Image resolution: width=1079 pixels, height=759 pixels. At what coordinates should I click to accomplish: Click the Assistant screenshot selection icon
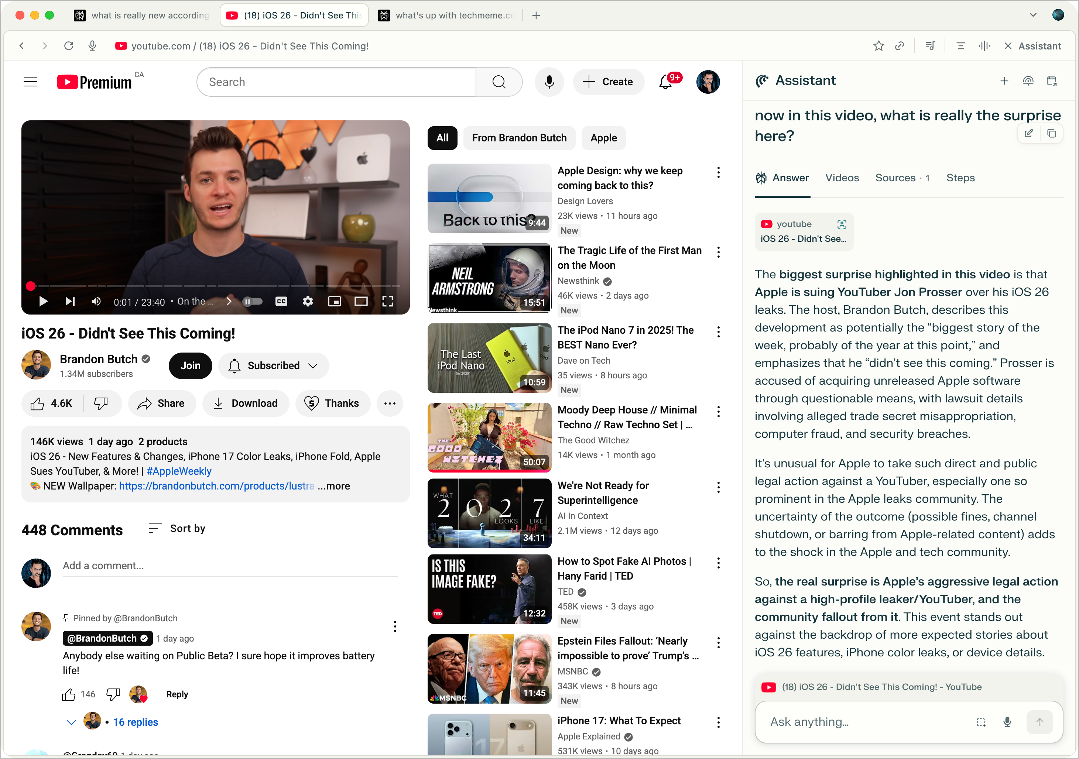(981, 722)
